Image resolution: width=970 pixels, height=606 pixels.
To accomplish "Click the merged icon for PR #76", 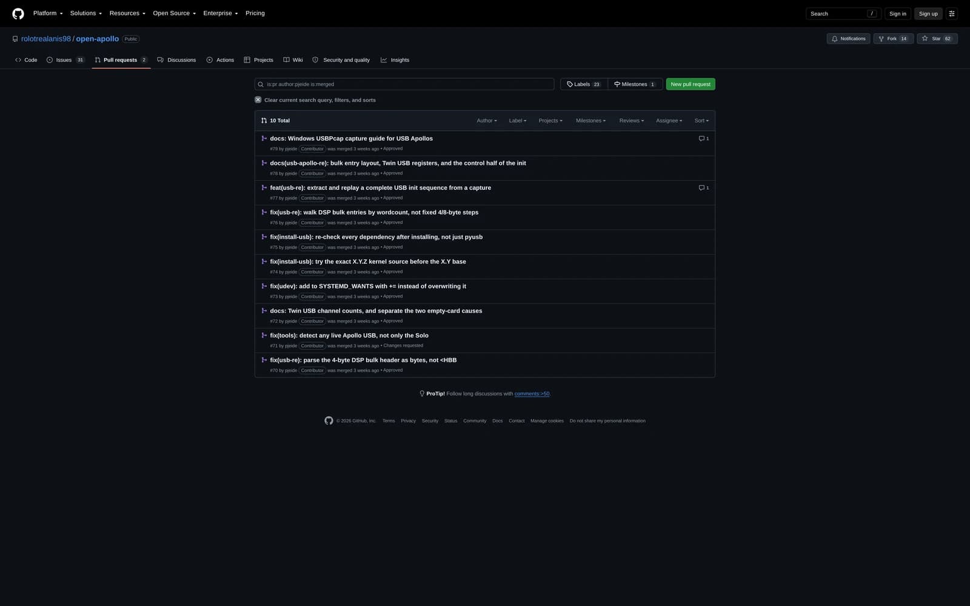I will click(x=264, y=213).
